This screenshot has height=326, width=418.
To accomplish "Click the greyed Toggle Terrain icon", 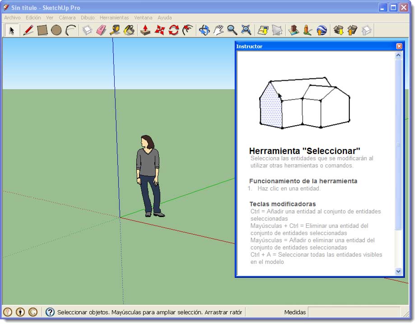I will coord(277,30).
